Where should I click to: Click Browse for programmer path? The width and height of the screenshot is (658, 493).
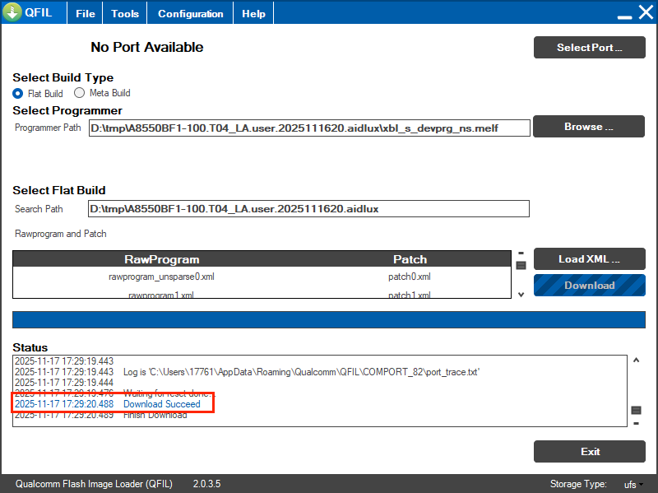click(588, 127)
